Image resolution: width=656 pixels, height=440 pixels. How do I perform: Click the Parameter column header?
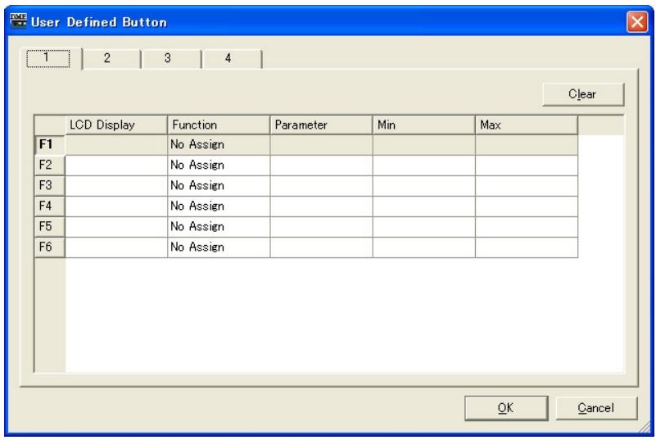(321, 125)
